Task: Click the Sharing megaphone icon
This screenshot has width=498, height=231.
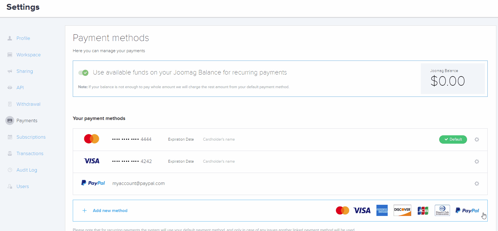Action: pyautogui.click(x=10, y=71)
